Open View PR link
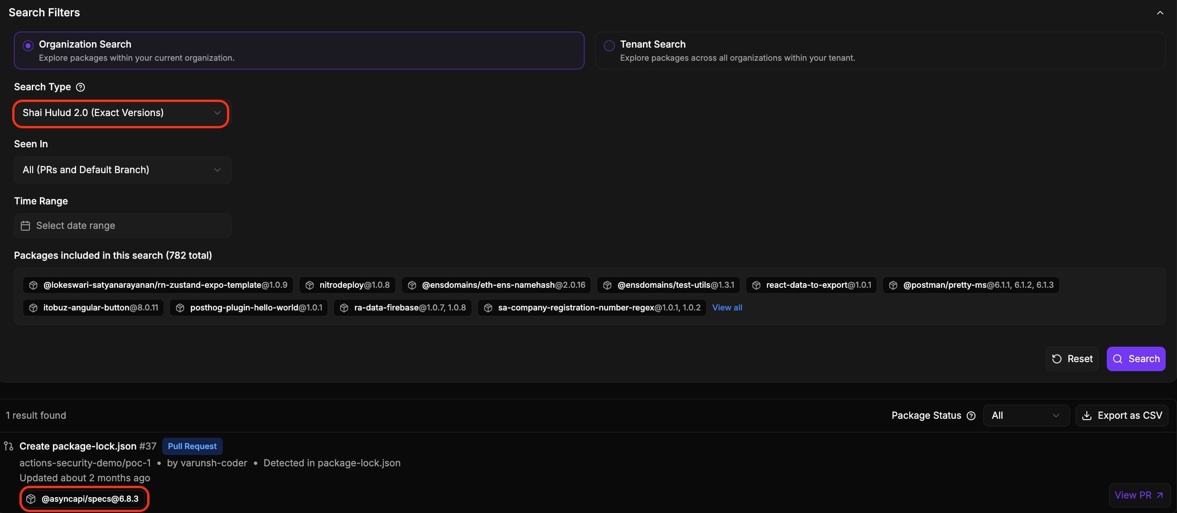 coord(1138,495)
